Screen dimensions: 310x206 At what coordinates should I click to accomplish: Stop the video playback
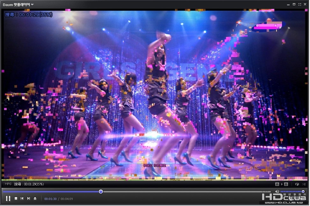pos(16,199)
